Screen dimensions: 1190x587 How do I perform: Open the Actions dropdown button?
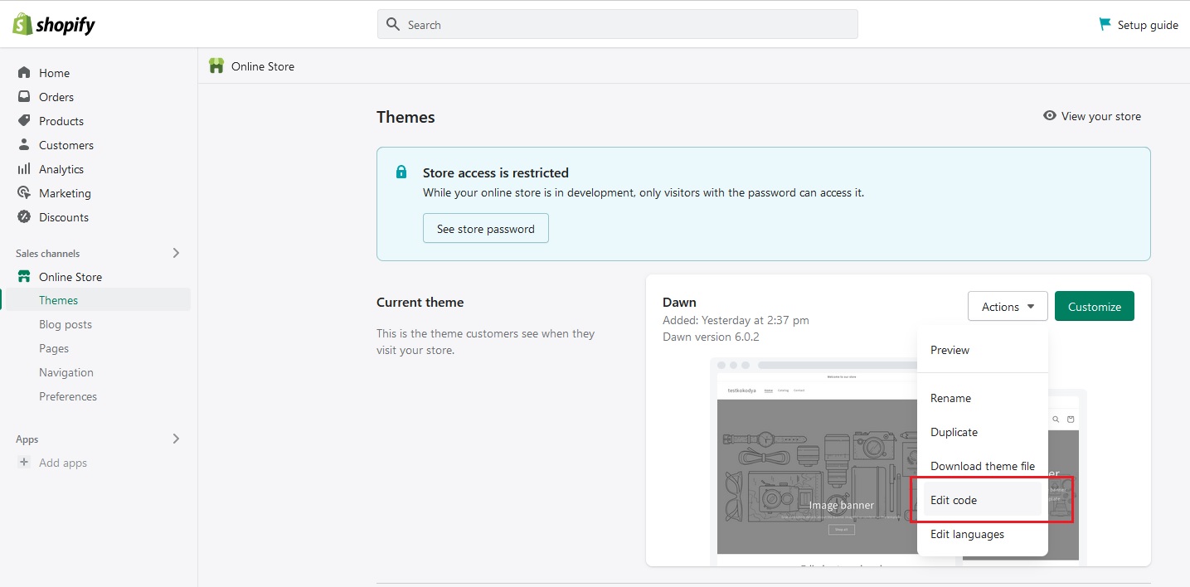(x=1008, y=307)
